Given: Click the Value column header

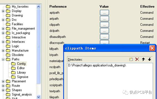Looking at the screenshot, I should [x=104, y=7].
